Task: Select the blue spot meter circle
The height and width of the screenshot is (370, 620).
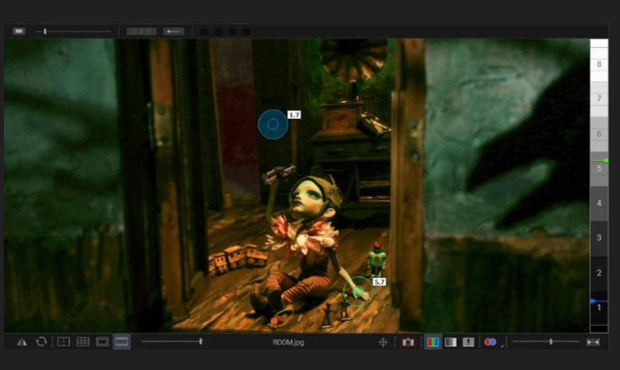Action: click(273, 124)
